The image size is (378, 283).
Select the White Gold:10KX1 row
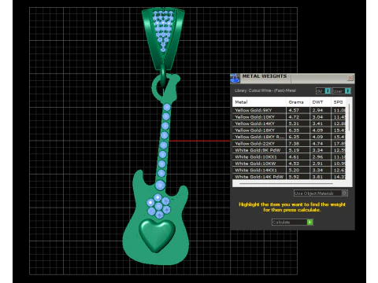(x=289, y=157)
